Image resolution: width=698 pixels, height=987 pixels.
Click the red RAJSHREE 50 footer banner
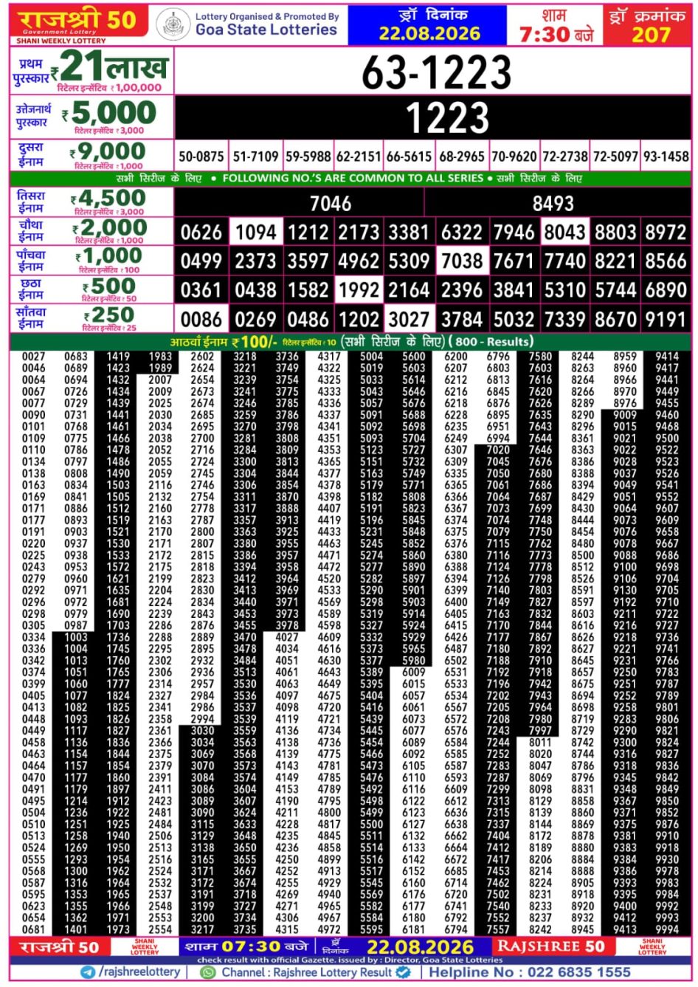(551, 946)
